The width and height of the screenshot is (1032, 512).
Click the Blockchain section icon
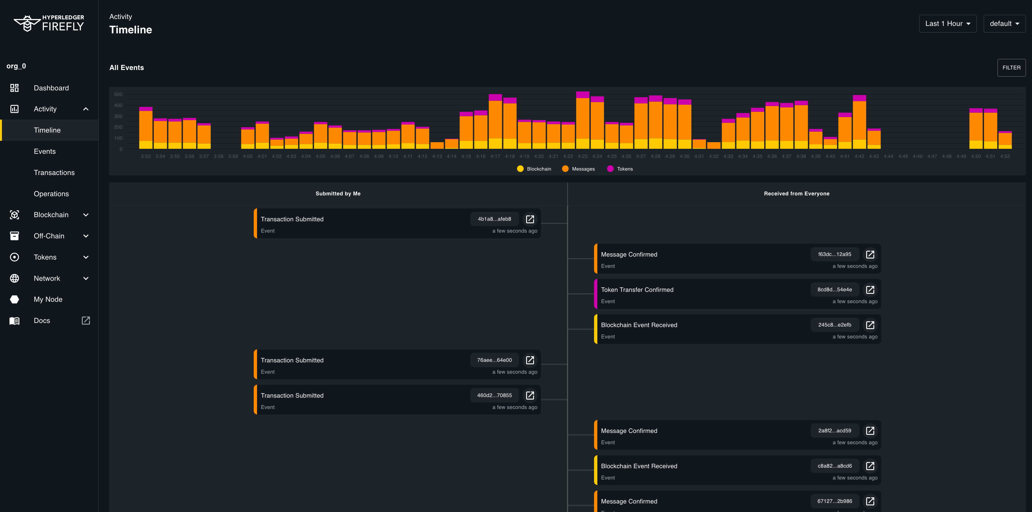click(15, 214)
